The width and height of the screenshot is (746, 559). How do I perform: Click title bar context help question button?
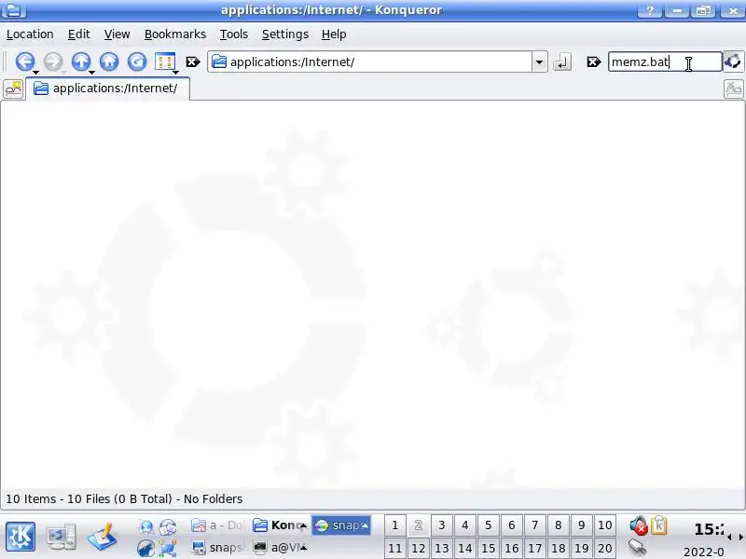[x=649, y=10]
